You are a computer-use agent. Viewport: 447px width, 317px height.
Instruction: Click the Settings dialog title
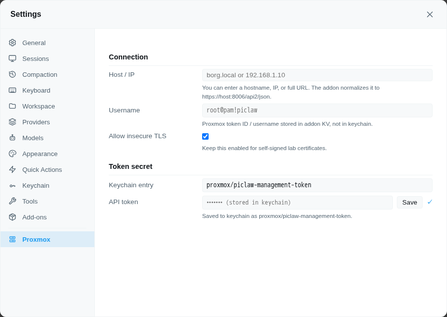click(x=26, y=14)
